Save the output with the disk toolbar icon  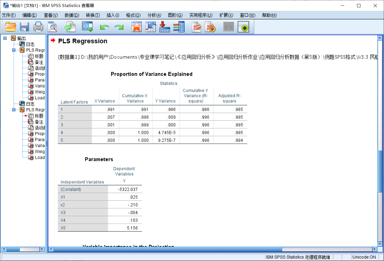coord(24,27)
